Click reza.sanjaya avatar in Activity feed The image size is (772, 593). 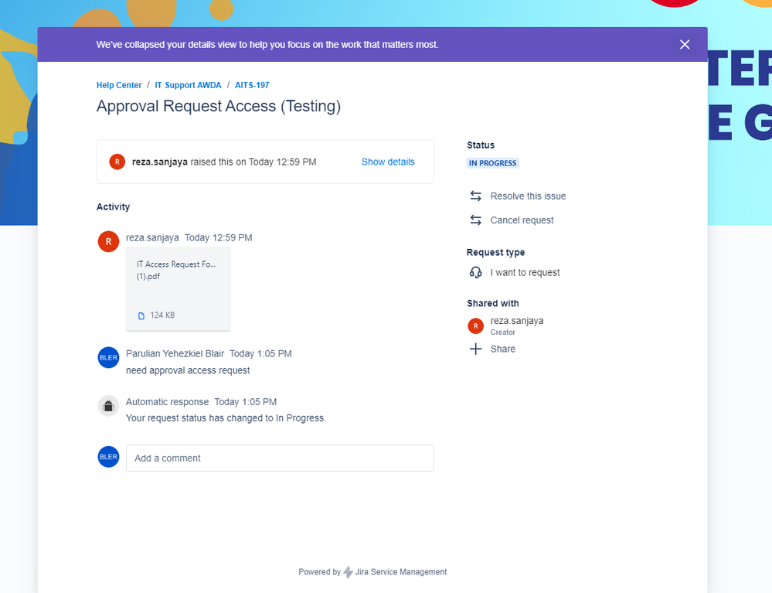(108, 241)
